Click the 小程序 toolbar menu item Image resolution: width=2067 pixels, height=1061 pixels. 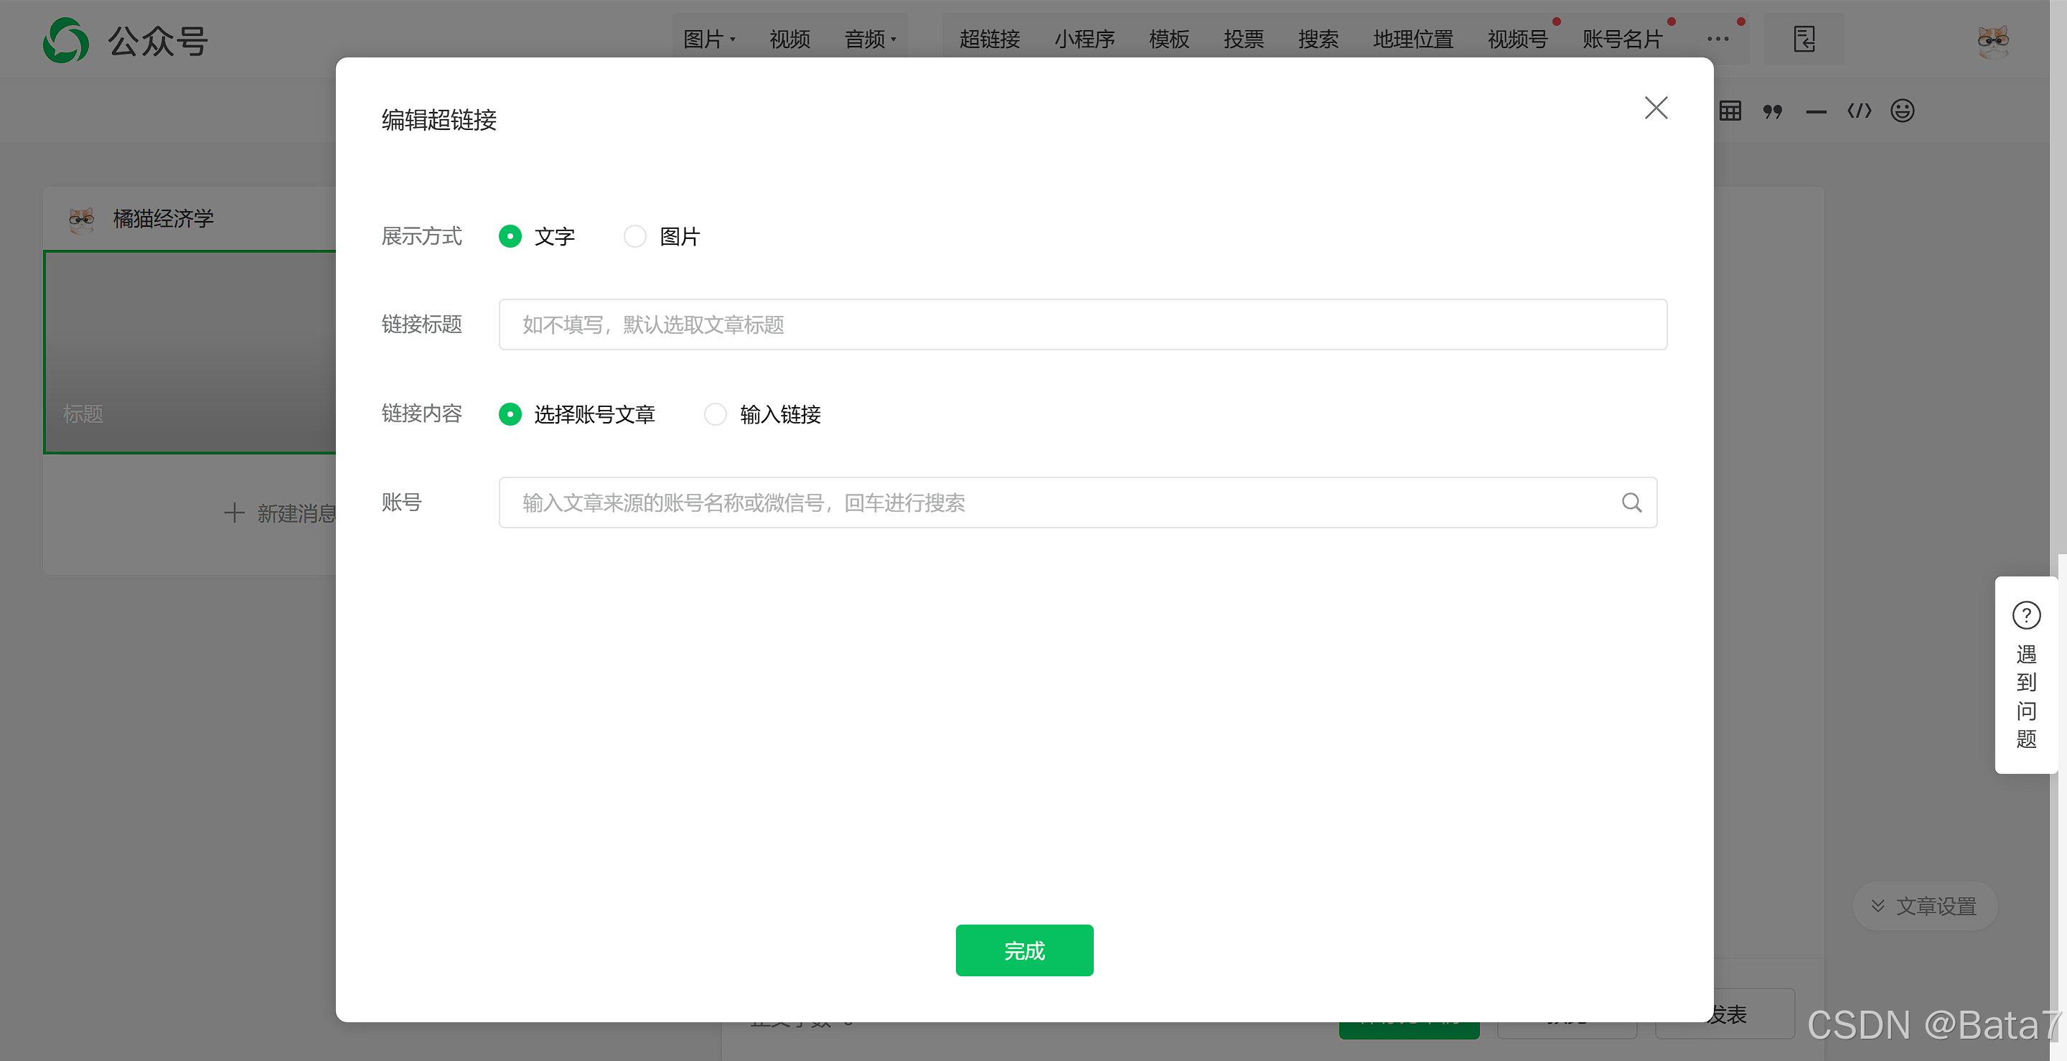pyautogui.click(x=1084, y=39)
